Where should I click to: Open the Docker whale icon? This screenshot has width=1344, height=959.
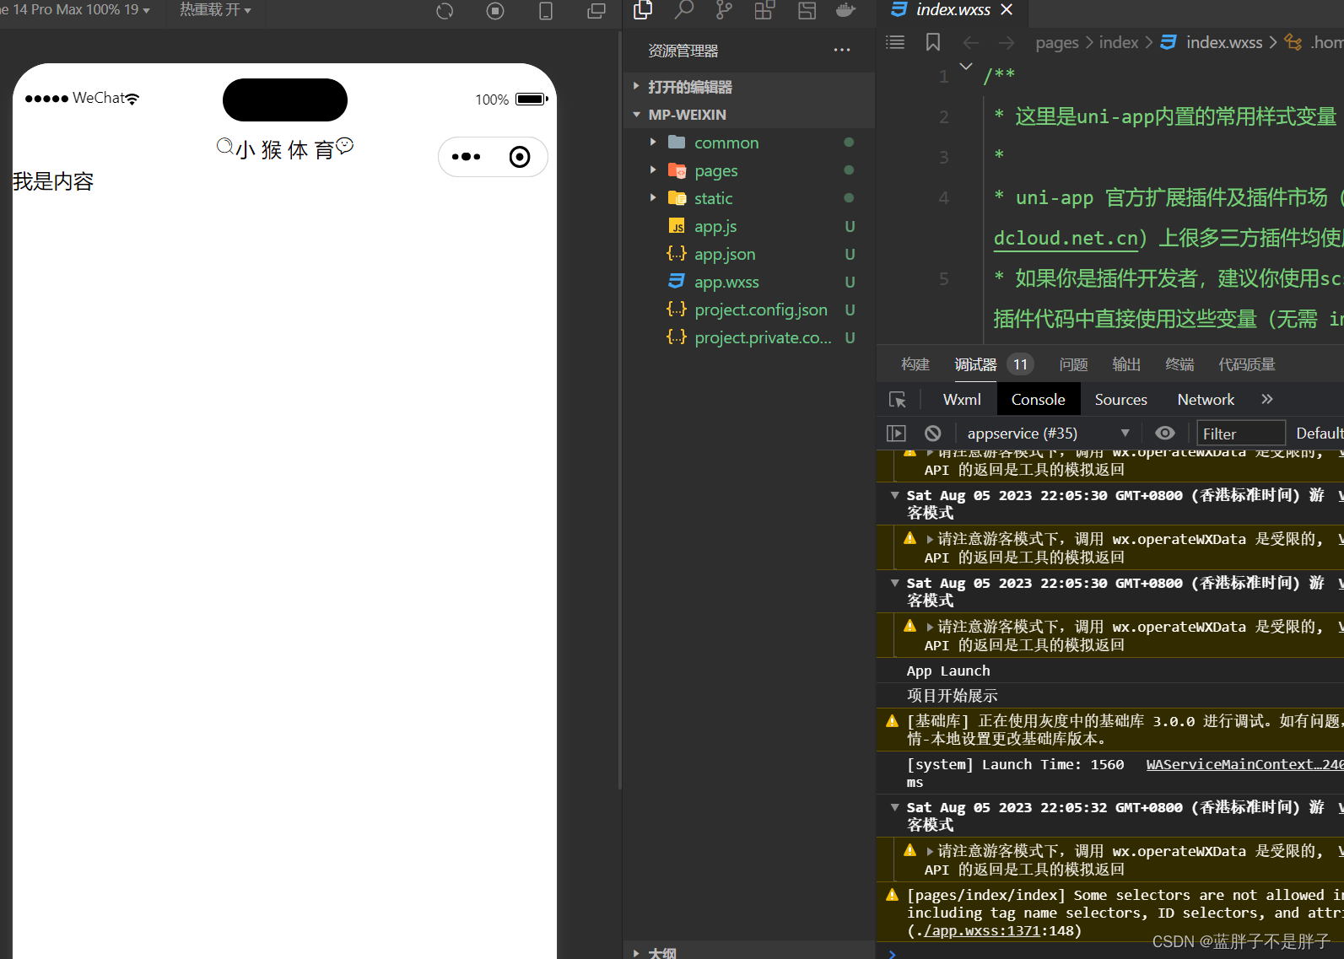845,10
